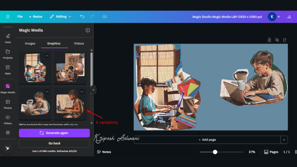The image size is (297, 167).
Task: Toggle the page lock icon
Action: click(269, 40)
